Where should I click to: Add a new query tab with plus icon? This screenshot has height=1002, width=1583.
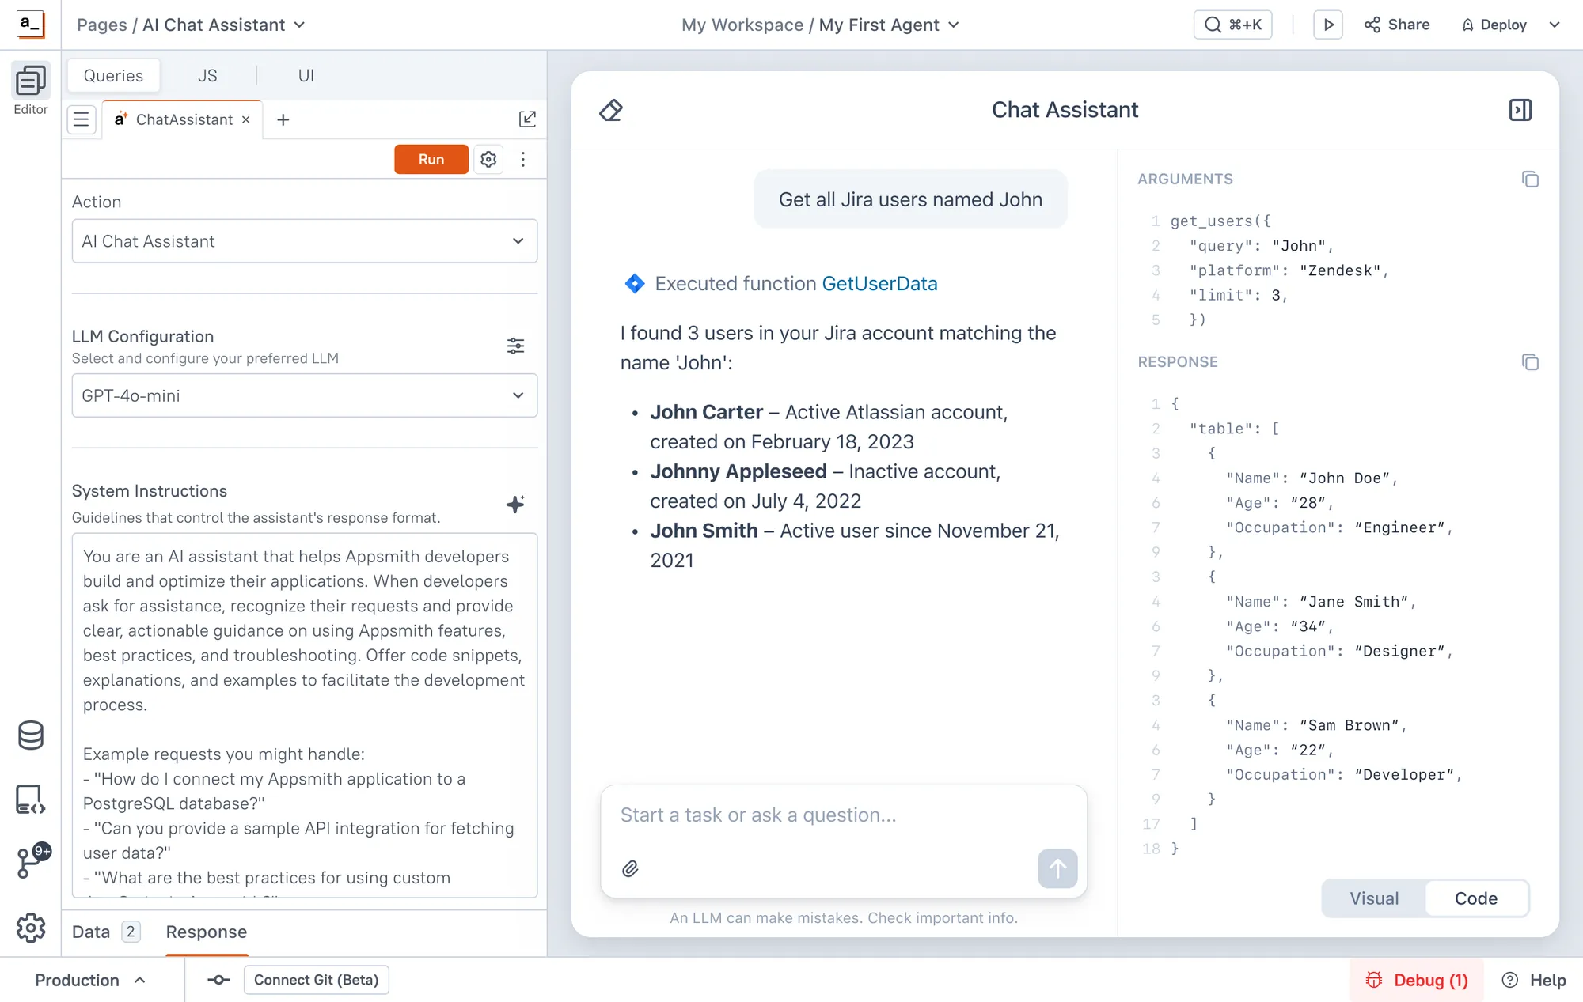click(x=283, y=119)
